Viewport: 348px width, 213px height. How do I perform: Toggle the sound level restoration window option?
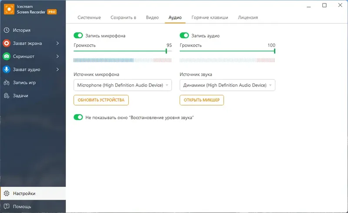78,117
